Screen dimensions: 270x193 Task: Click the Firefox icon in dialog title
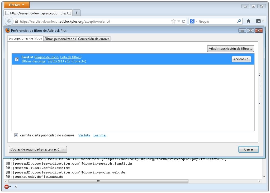[x=8, y=30]
